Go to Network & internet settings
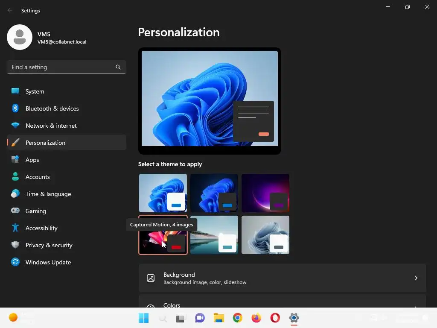 pos(66,126)
